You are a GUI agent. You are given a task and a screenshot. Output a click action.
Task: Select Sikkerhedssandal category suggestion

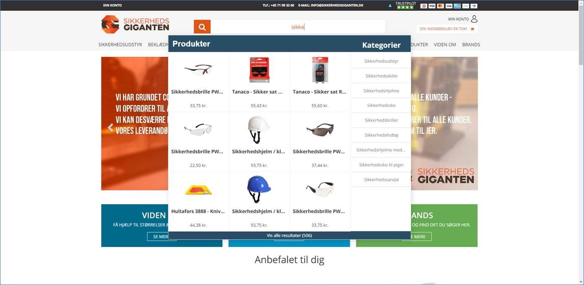tap(381, 180)
